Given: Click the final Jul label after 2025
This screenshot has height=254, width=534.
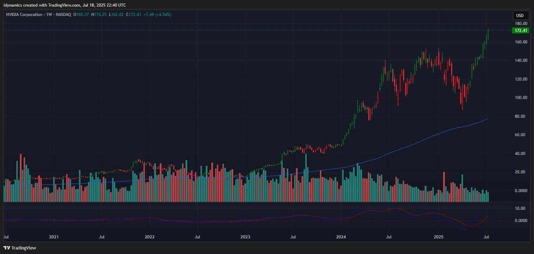Looking at the screenshot, I should click(x=487, y=237).
